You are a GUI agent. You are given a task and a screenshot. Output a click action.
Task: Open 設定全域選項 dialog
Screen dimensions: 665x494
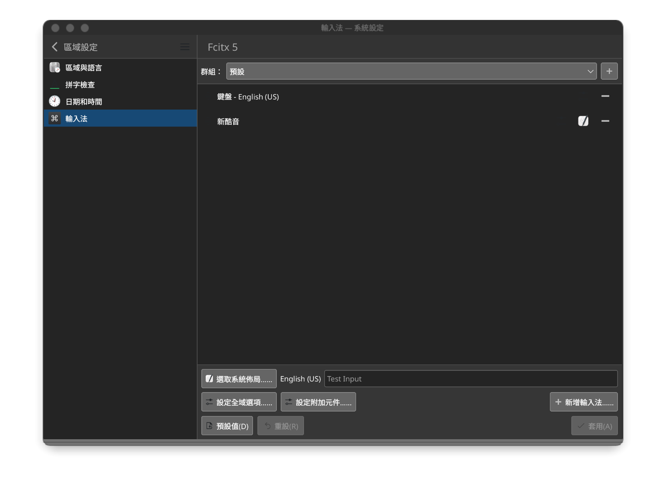pos(239,402)
